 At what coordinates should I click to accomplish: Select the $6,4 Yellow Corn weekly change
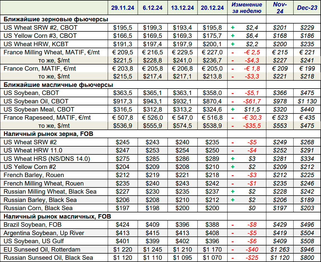tap(252, 36)
